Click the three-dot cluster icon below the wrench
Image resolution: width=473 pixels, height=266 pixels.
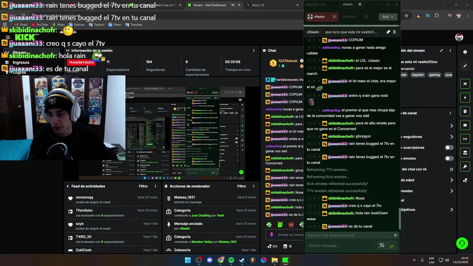tap(465, 180)
